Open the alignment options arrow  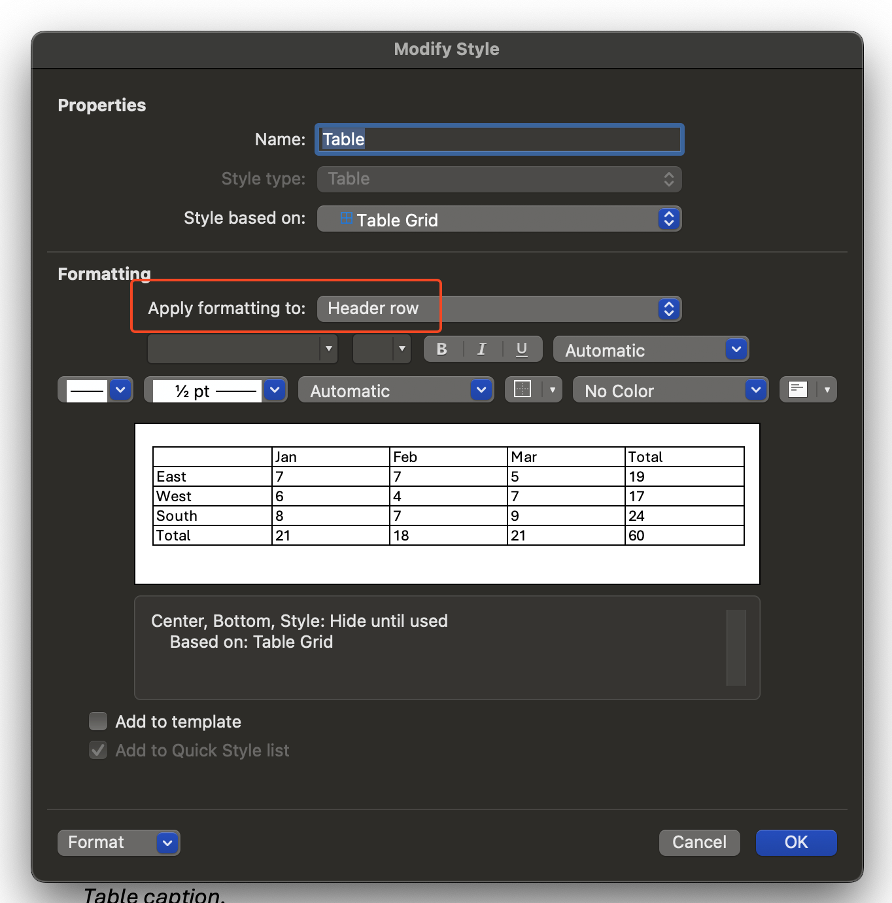click(827, 390)
